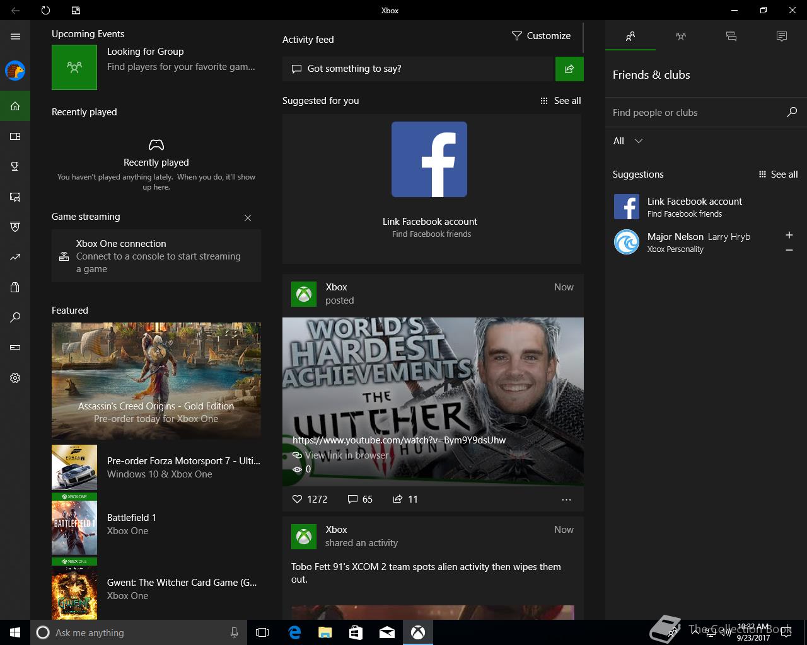Click the back arrow in title bar
This screenshot has height=645, width=807.
click(15, 10)
